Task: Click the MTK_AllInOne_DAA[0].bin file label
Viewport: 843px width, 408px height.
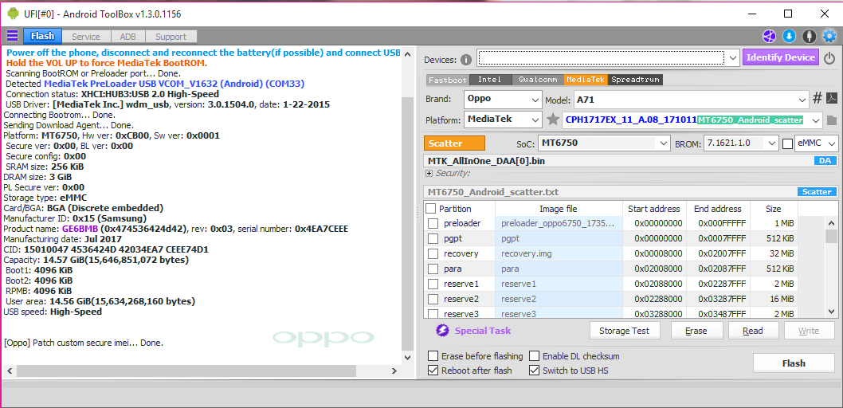Action: (x=488, y=161)
